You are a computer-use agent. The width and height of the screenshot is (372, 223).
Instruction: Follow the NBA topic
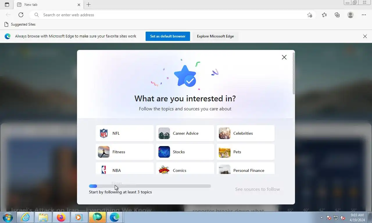pyautogui.click(x=125, y=168)
